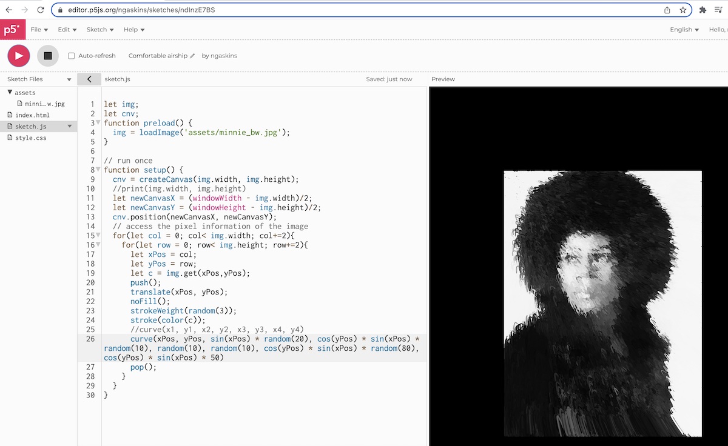Screen dimensions: 728x446
Task: Collapse the assets folder triangle
Action: point(10,93)
